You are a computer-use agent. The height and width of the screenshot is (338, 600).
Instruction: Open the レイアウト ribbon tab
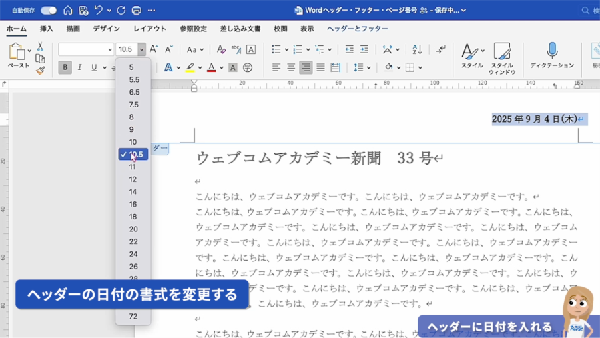coord(150,29)
